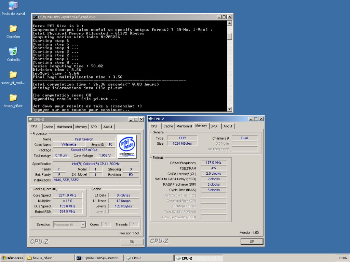This screenshot has width=350, height=262.
Task: Open Cache tab in left CPU-Z window
Action: tap(48, 127)
